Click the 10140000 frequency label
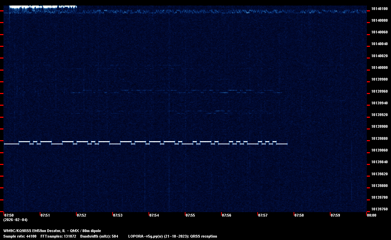Viewport: 391px width, 240px height. pyautogui.click(x=379, y=67)
